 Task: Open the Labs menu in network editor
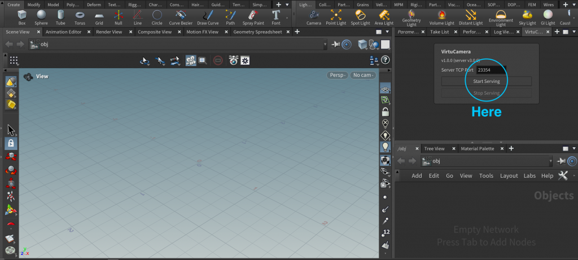click(x=529, y=175)
